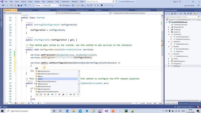Screen dimensions: 201x113
Task: Open appsettings.json in Solution Explorer
Action: pyautogui.click(x=179, y=61)
